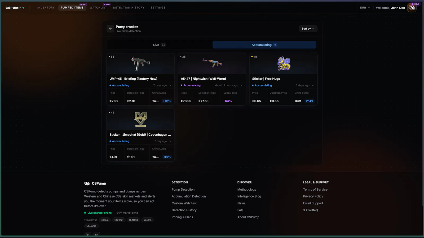Open the News footer link

[241, 203]
